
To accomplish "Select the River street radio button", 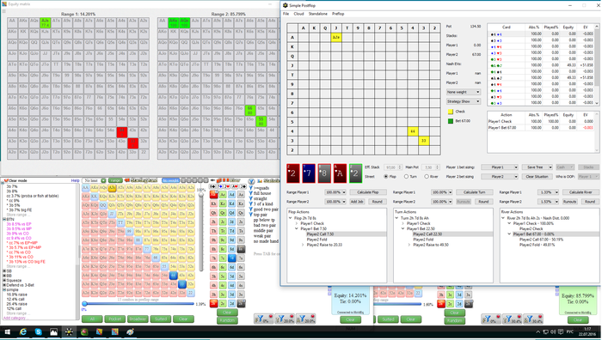I will 427,177.
